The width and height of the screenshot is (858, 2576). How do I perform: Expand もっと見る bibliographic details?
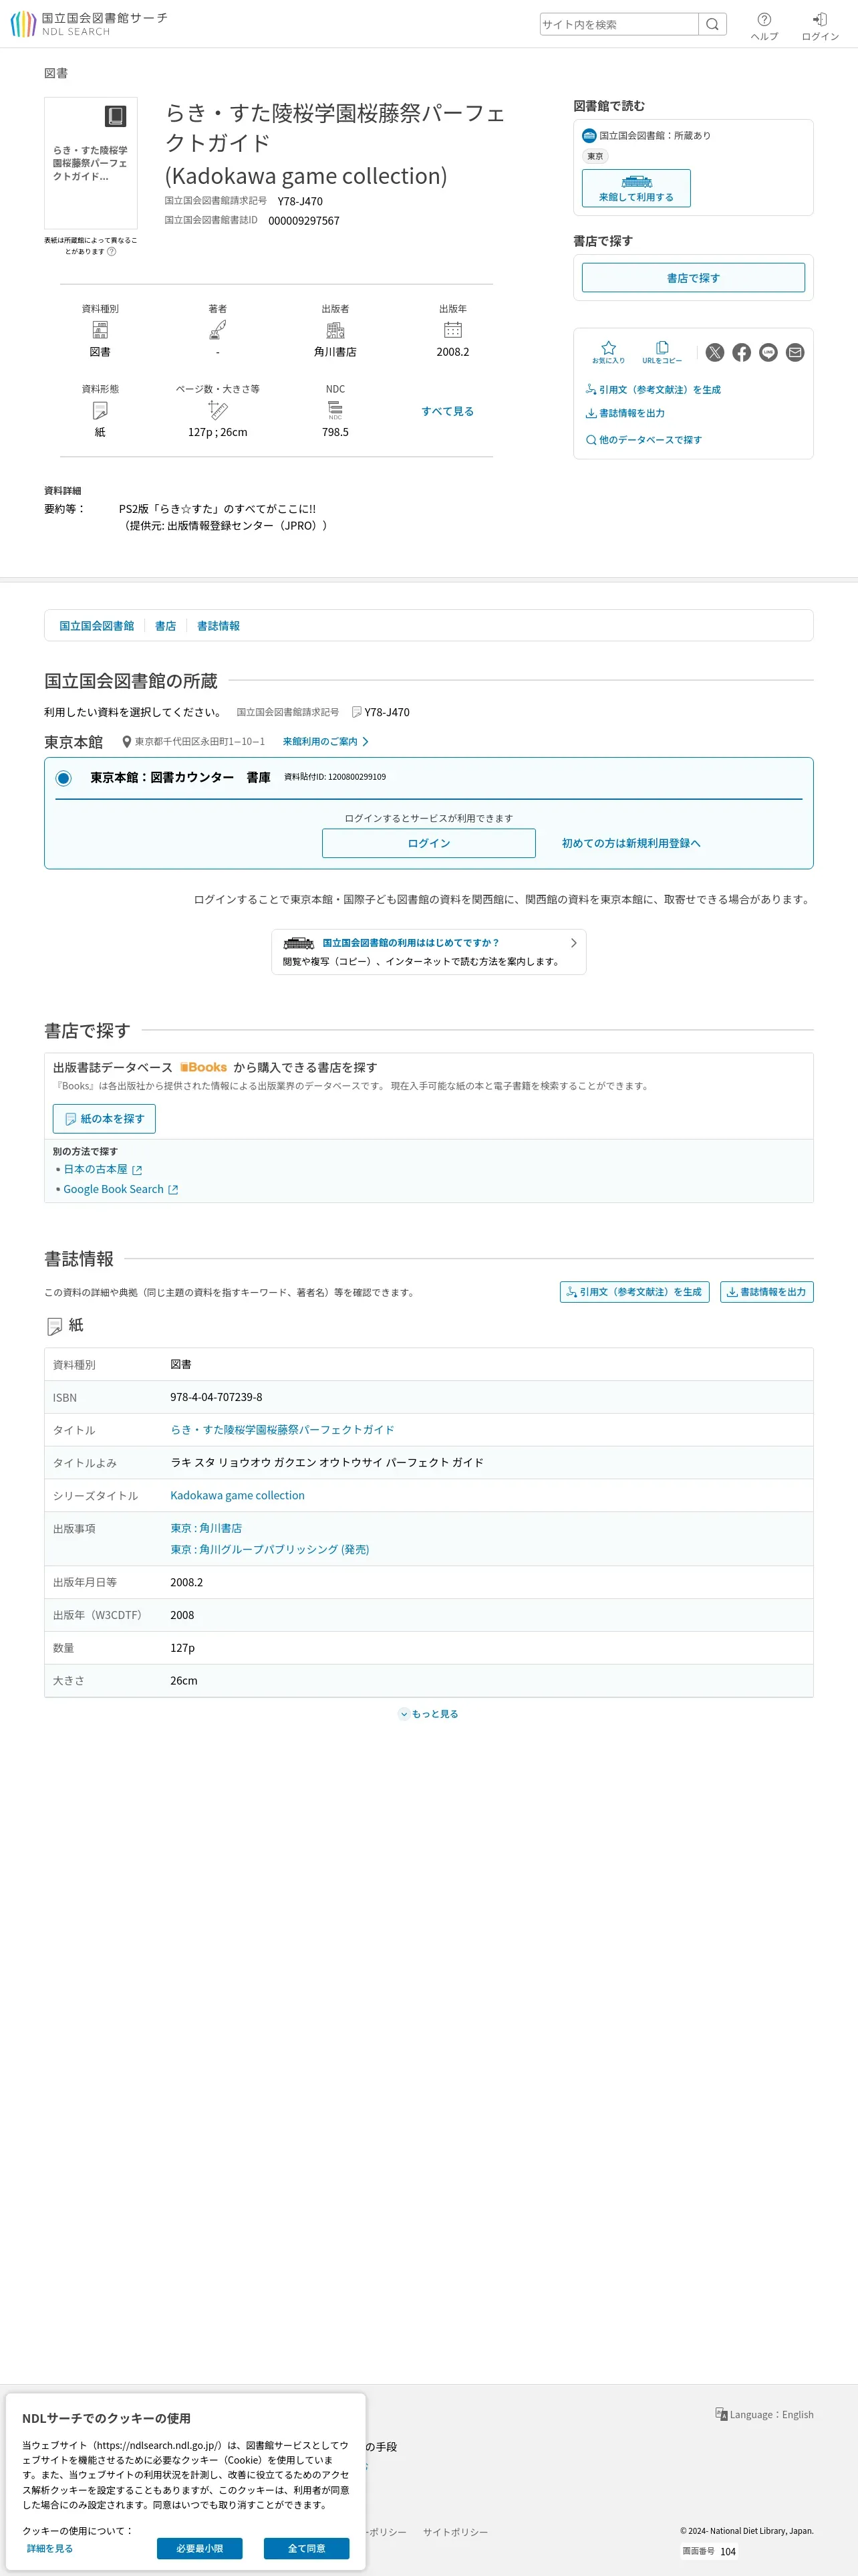(x=428, y=1714)
